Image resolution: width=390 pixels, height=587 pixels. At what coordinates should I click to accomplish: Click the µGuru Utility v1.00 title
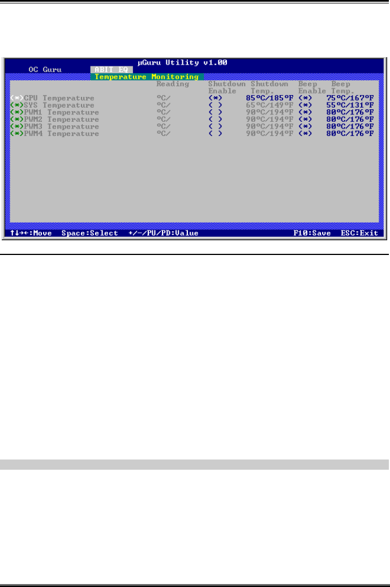click(x=182, y=62)
